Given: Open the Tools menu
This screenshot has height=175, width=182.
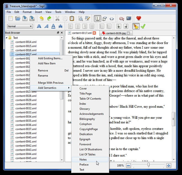Looking at the screenshot, I should pyautogui.click(x=58, y=12).
